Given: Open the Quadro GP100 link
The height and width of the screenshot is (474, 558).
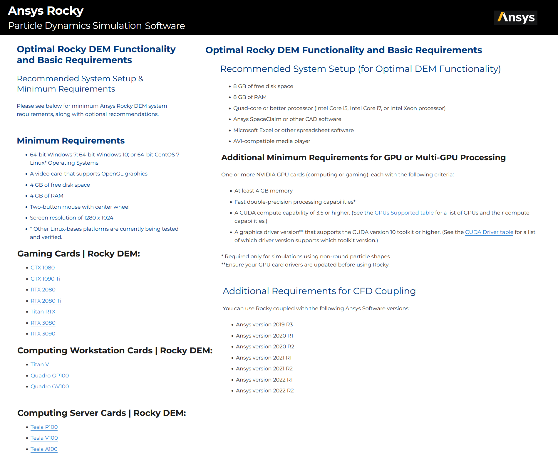Looking at the screenshot, I should [50, 376].
